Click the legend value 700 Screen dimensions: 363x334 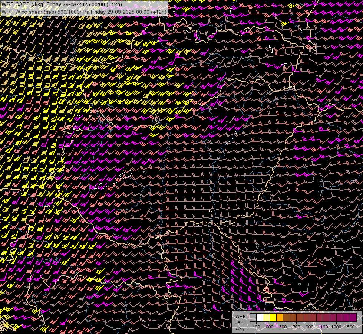pyautogui.click(x=296, y=327)
